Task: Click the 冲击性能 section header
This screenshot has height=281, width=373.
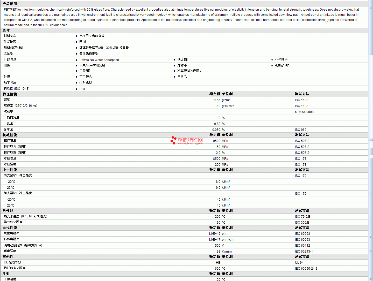Action: 10,170
